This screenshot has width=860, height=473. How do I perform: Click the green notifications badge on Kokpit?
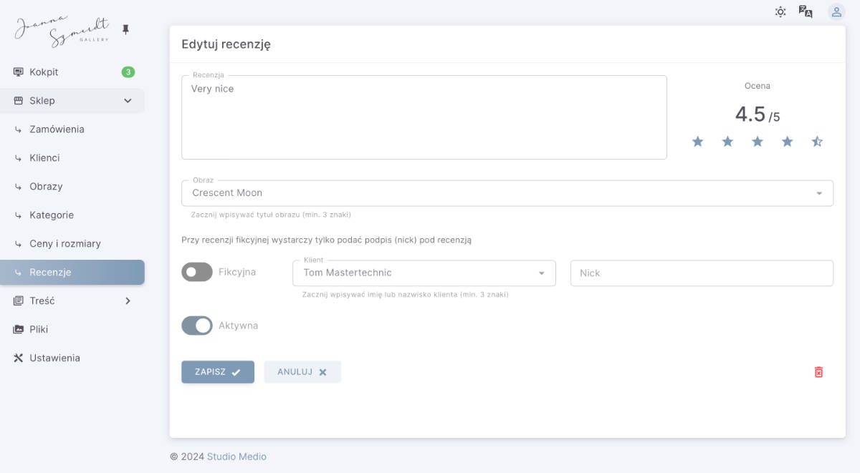coord(128,72)
